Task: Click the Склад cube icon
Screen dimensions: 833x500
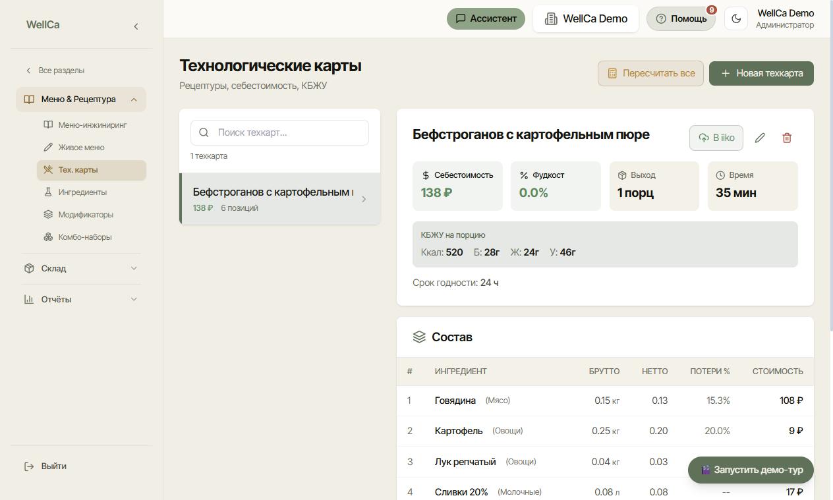Action: click(29, 269)
